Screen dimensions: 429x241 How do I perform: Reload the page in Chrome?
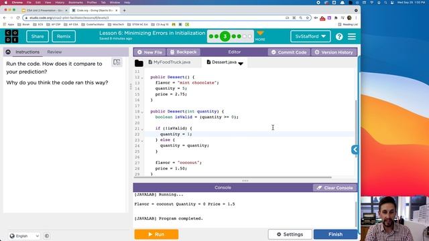click(x=18, y=18)
